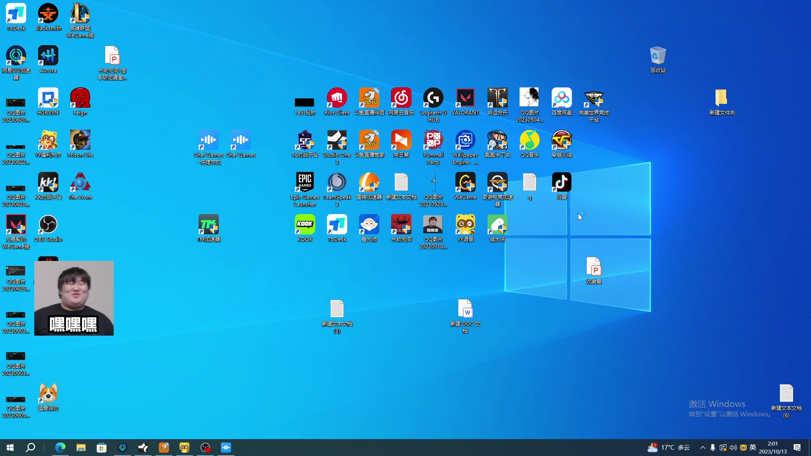Open the 收装备 presentation file
Image resolution: width=811 pixels, height=456 pixels.
pyautogui.click(x=594, y=271)
